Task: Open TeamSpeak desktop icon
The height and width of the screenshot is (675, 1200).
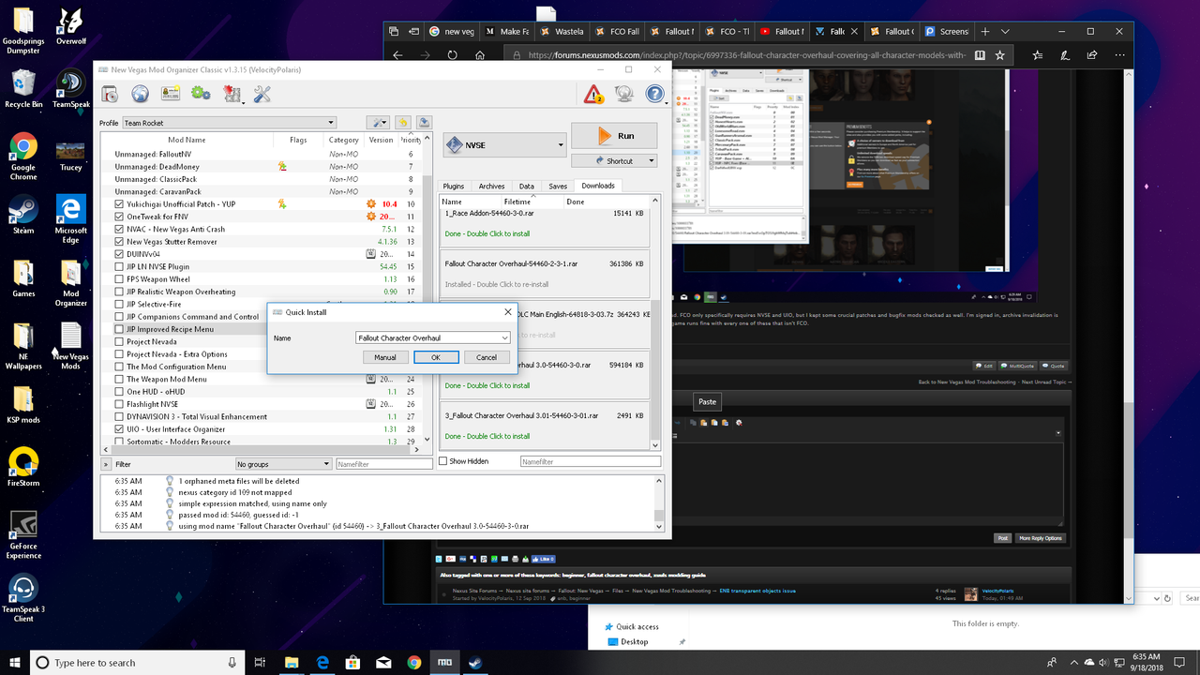Action: [x=71, y=89]
